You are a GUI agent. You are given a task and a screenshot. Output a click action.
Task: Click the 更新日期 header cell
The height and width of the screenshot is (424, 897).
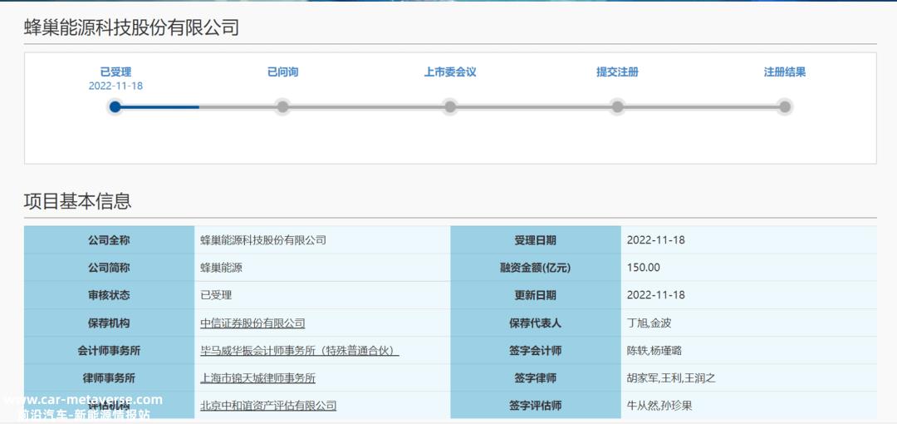point(536,295)
